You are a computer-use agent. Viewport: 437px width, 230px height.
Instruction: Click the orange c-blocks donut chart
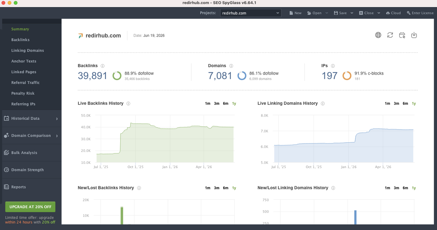(x=347, y=76)
